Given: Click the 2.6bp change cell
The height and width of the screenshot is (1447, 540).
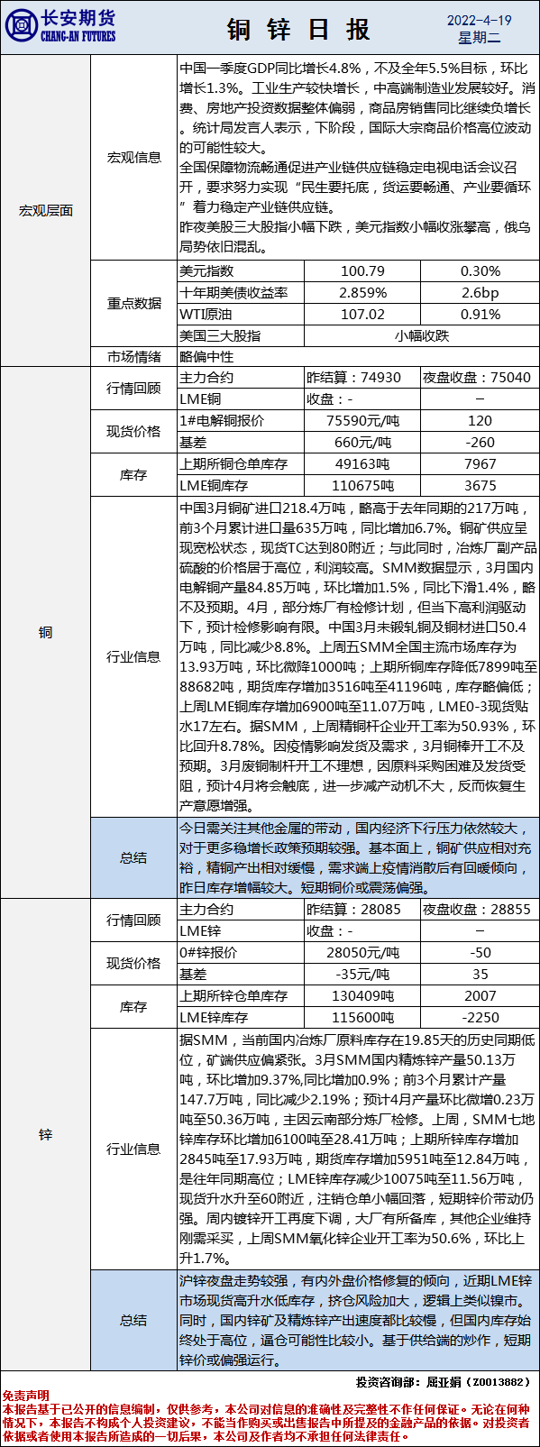Looking at the screenshot, I should coord(480,292).
